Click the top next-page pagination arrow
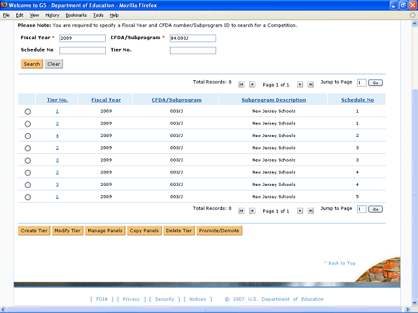This screenshot has width=418, height=313. (x=300, y=84)
